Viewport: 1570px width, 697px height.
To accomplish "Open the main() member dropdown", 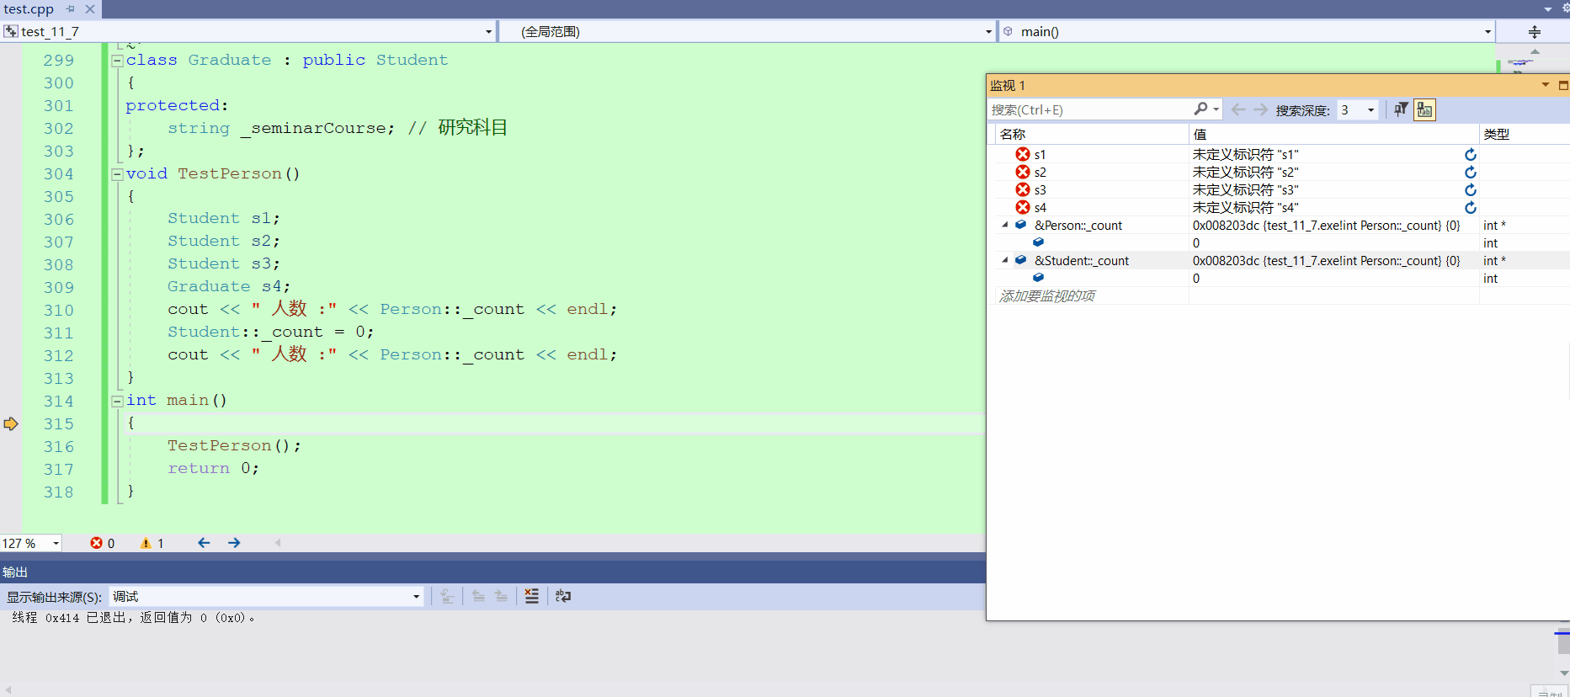I will tap(1488, 31).
